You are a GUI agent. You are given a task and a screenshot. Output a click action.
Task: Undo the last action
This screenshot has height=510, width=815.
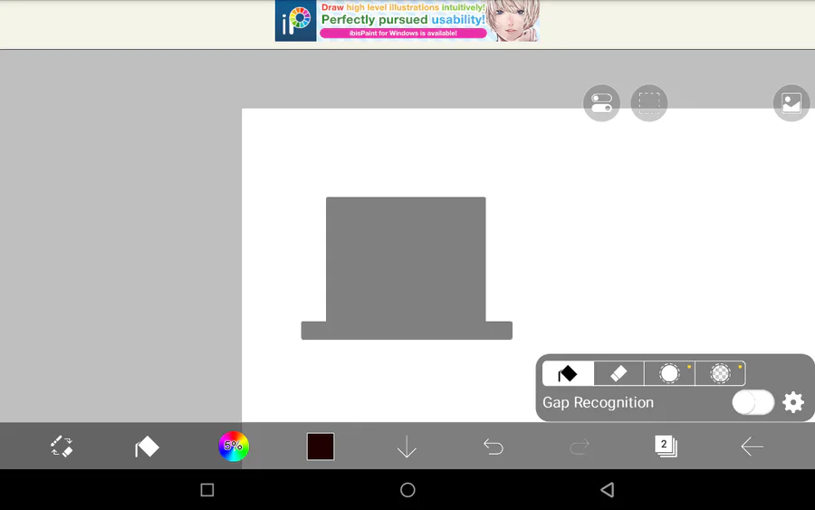point(494,447)
